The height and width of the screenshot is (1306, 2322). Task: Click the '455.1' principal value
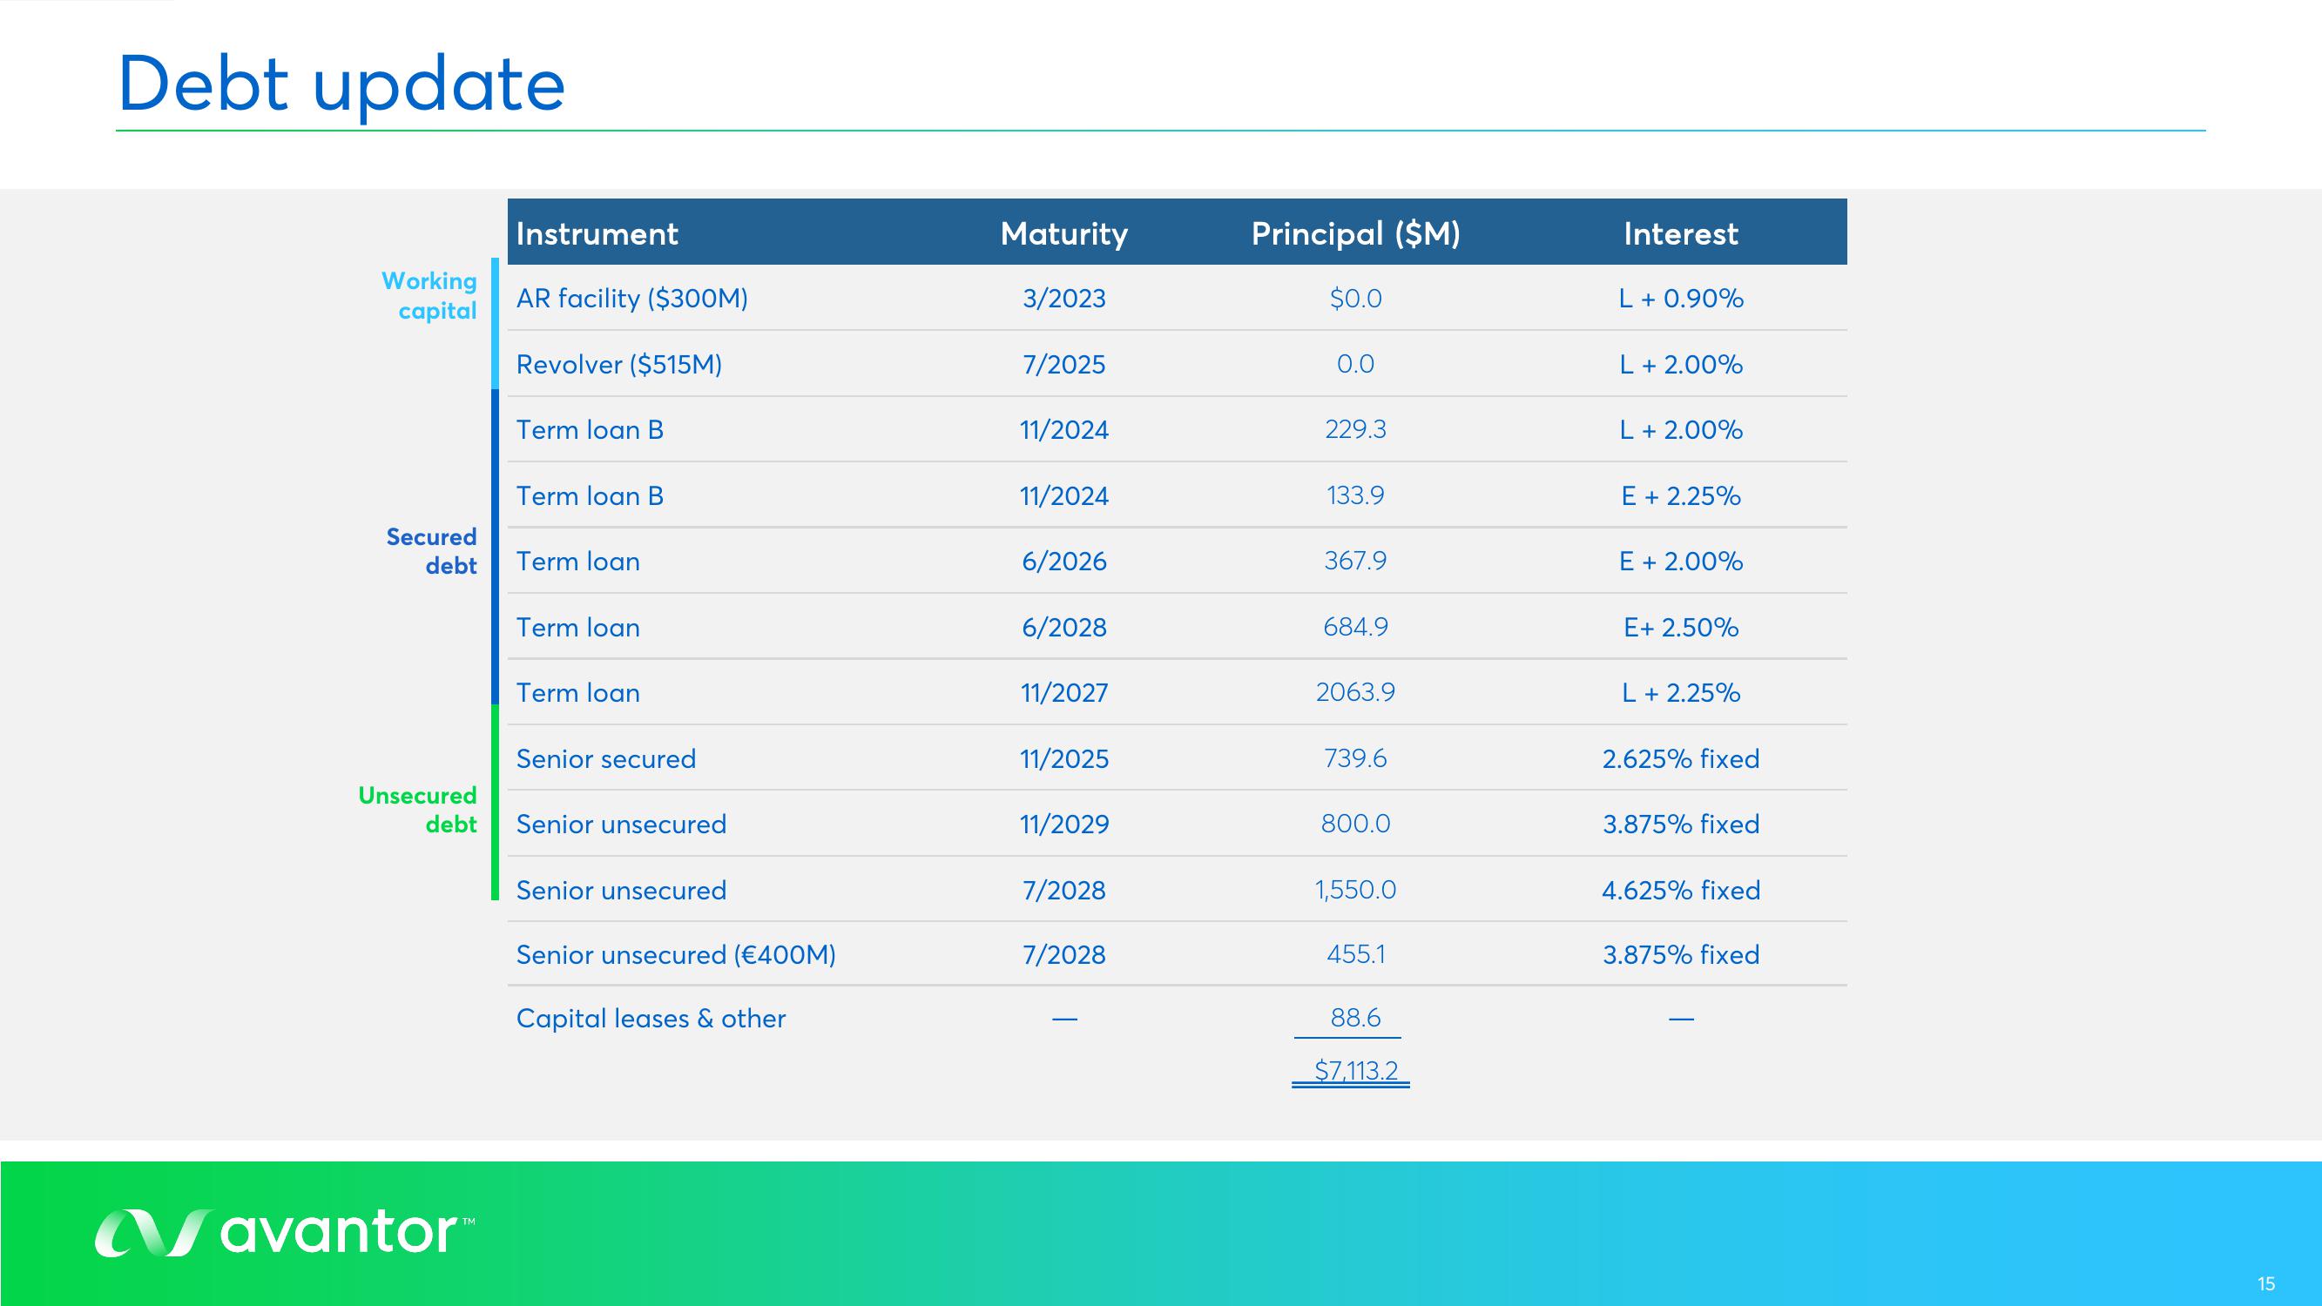coord(1356,954)
